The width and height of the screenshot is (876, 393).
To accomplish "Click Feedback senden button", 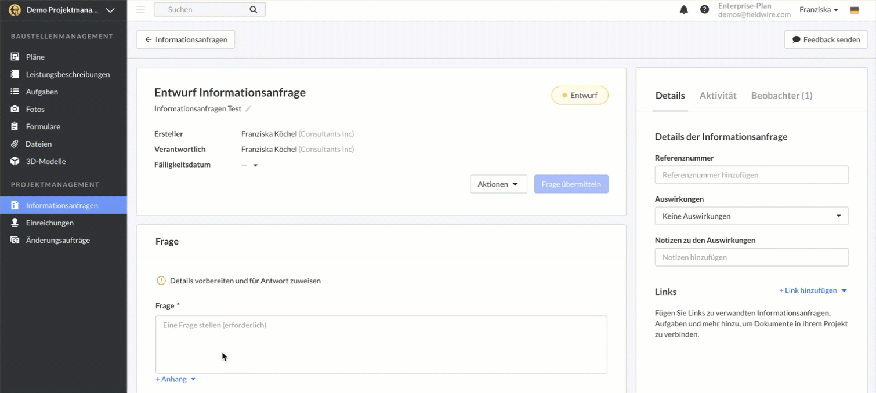I will click(826, 39).
